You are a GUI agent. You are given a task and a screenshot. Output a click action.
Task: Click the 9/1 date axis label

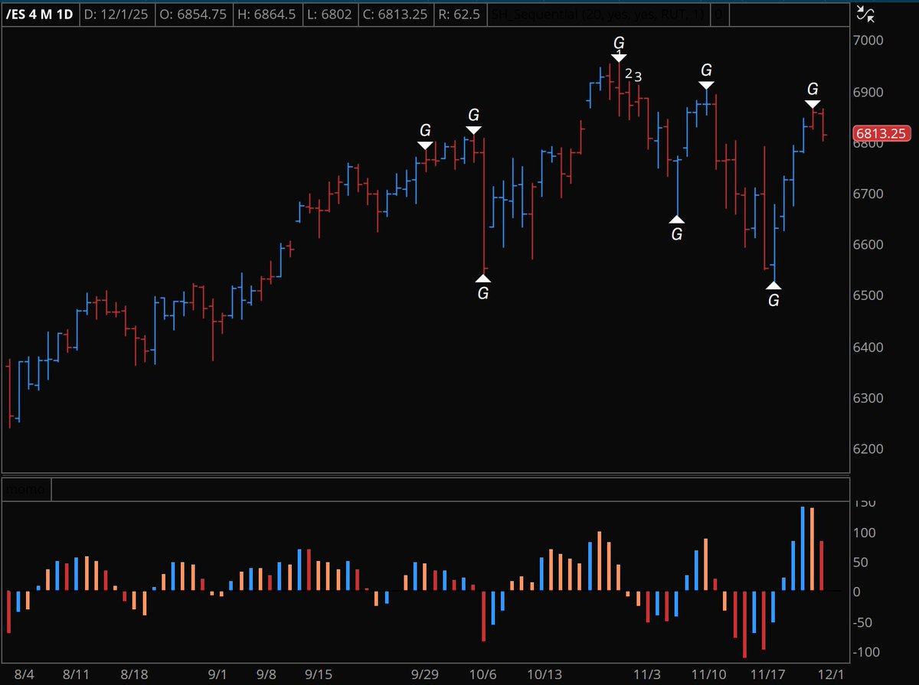pyautogui.click(x=217, y=674)
